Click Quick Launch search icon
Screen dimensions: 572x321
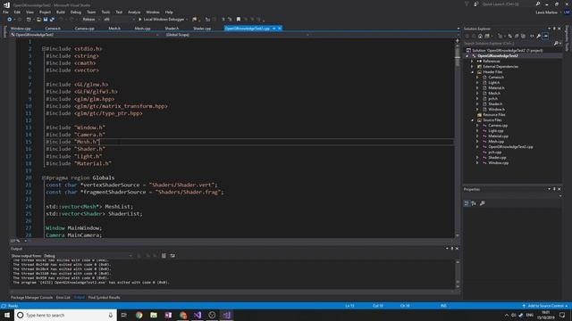(538, 4)
